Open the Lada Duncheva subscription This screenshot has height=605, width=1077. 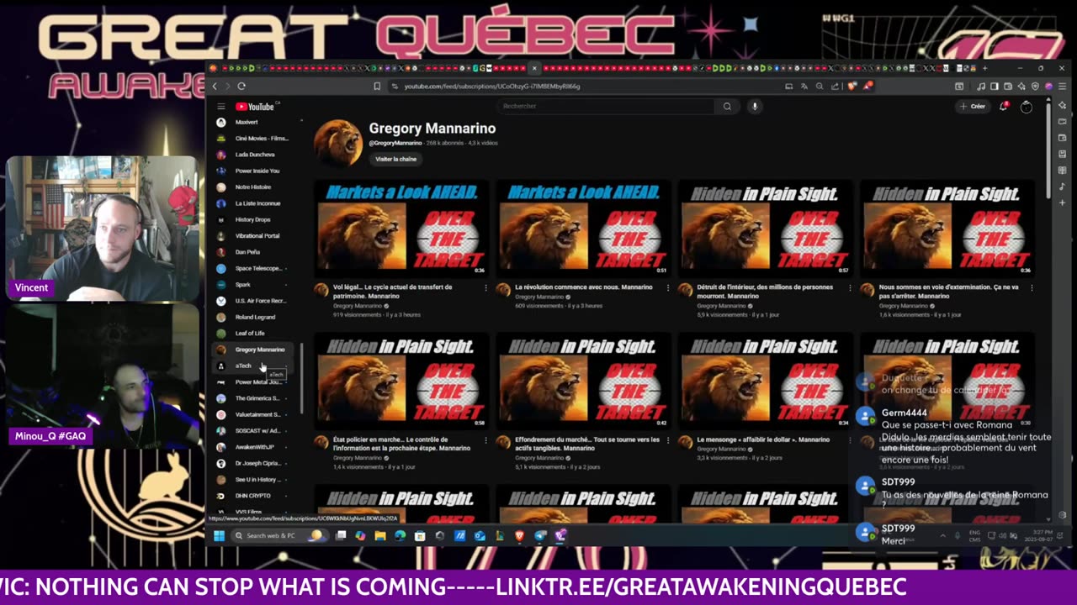pyautogui.click(x=252, y=155)
